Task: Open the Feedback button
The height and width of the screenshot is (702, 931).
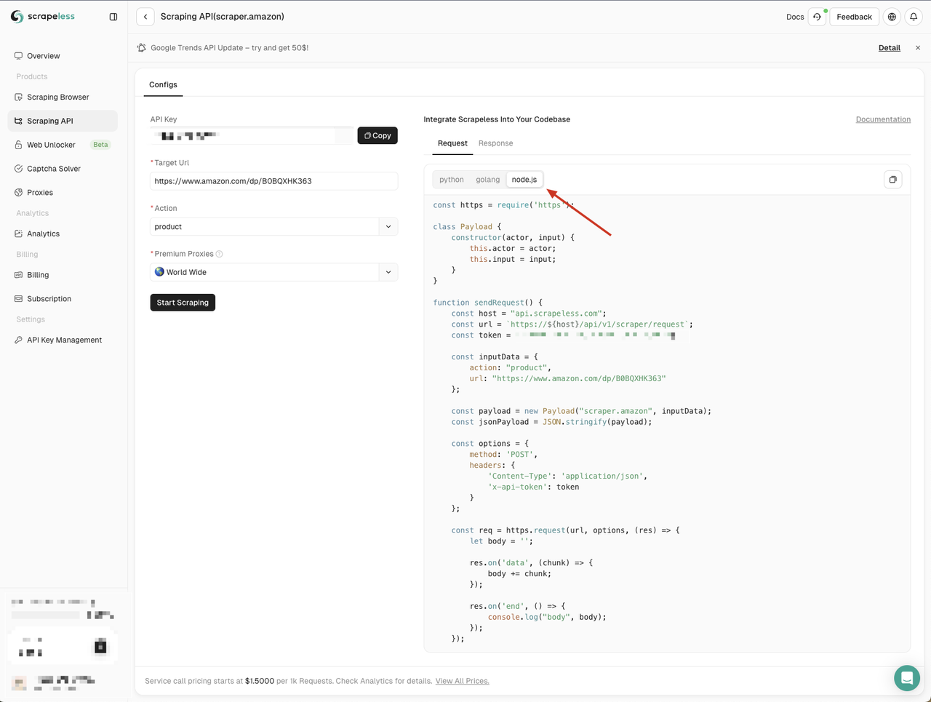Action: pos(854,17)
